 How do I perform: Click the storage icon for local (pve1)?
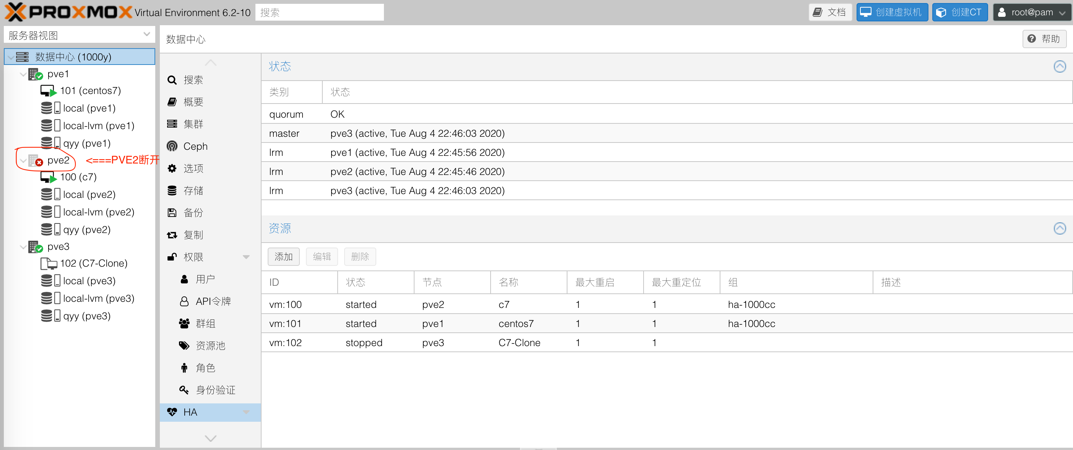[51, 108]
